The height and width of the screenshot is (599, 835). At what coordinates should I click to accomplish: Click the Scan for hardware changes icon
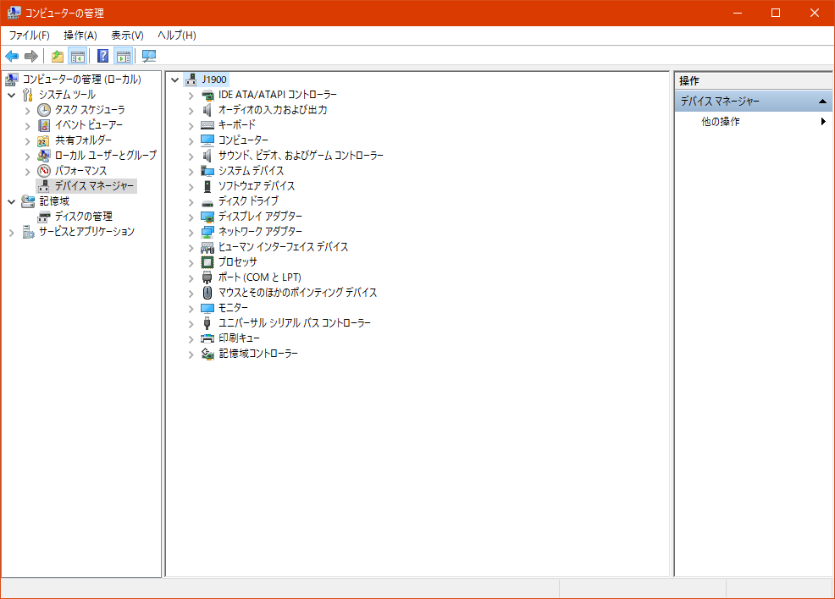coord(149,57)
